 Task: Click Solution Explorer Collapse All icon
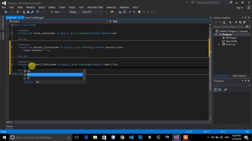pos(244,22)
